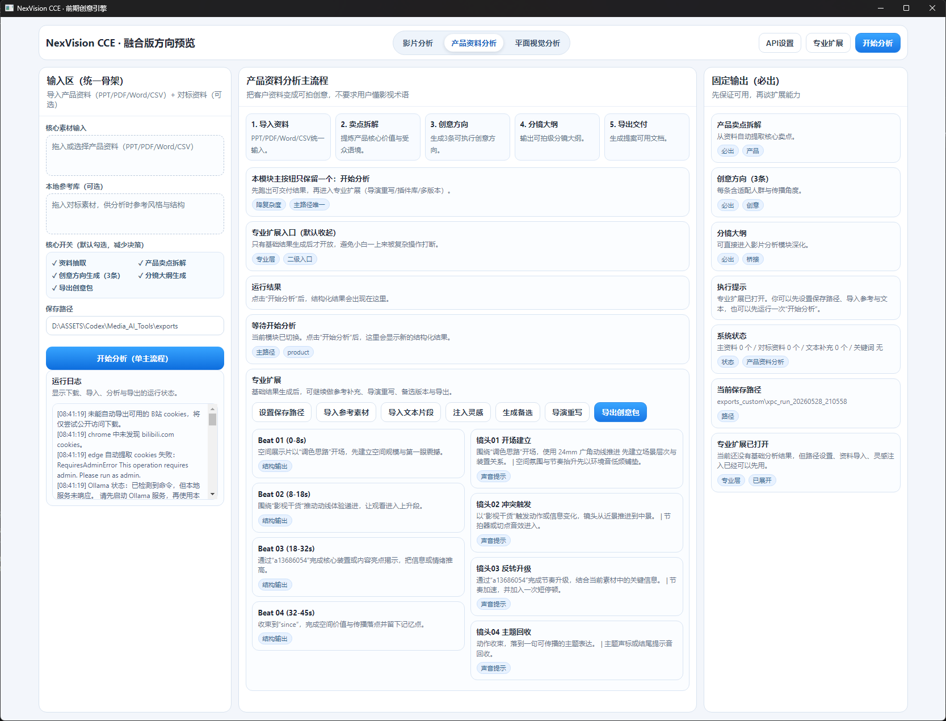Image resolution: width=946 pixels, height=721 pixels.
Task: Click the 镜头01 开场建立 card title
Action: [x=504, y=441]
